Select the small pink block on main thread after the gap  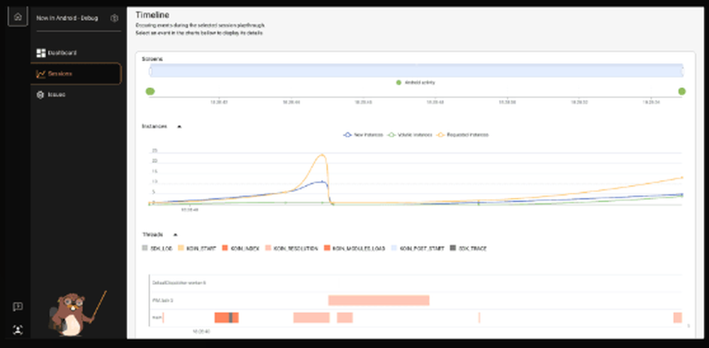click(345, 318)
